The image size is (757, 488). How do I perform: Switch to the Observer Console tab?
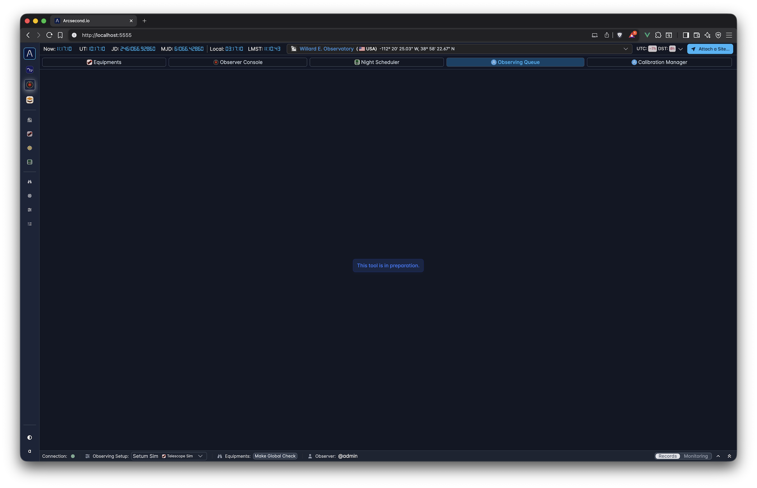(x=238, y=62)
